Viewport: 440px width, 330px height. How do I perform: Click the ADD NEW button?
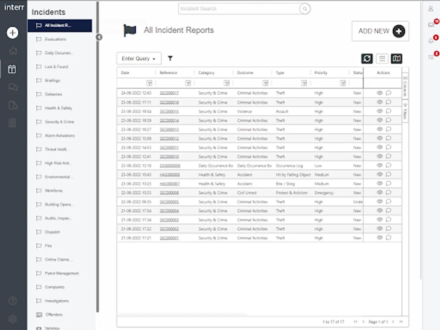pyautogui.click(x=380, y=31)
